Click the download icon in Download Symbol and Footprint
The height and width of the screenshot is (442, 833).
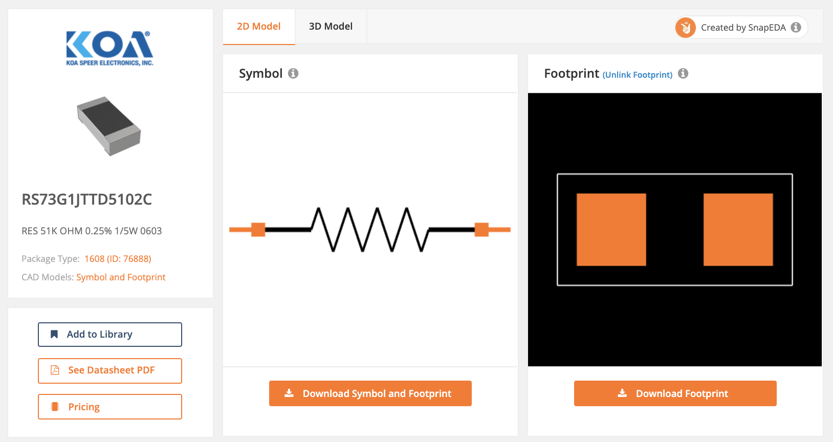point(290,393)
